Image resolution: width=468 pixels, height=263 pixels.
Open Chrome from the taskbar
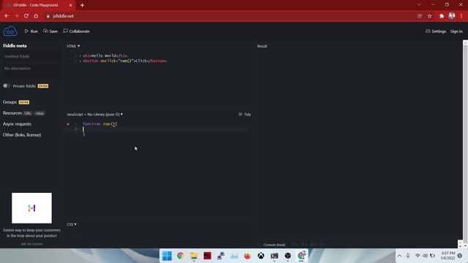[x=181, y=256]
